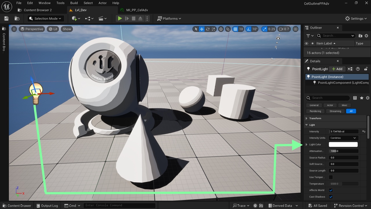The height and width of the screenshot is (209, 371).
Task: Start Play in Editor with green arrow
Action: point(120,19)
